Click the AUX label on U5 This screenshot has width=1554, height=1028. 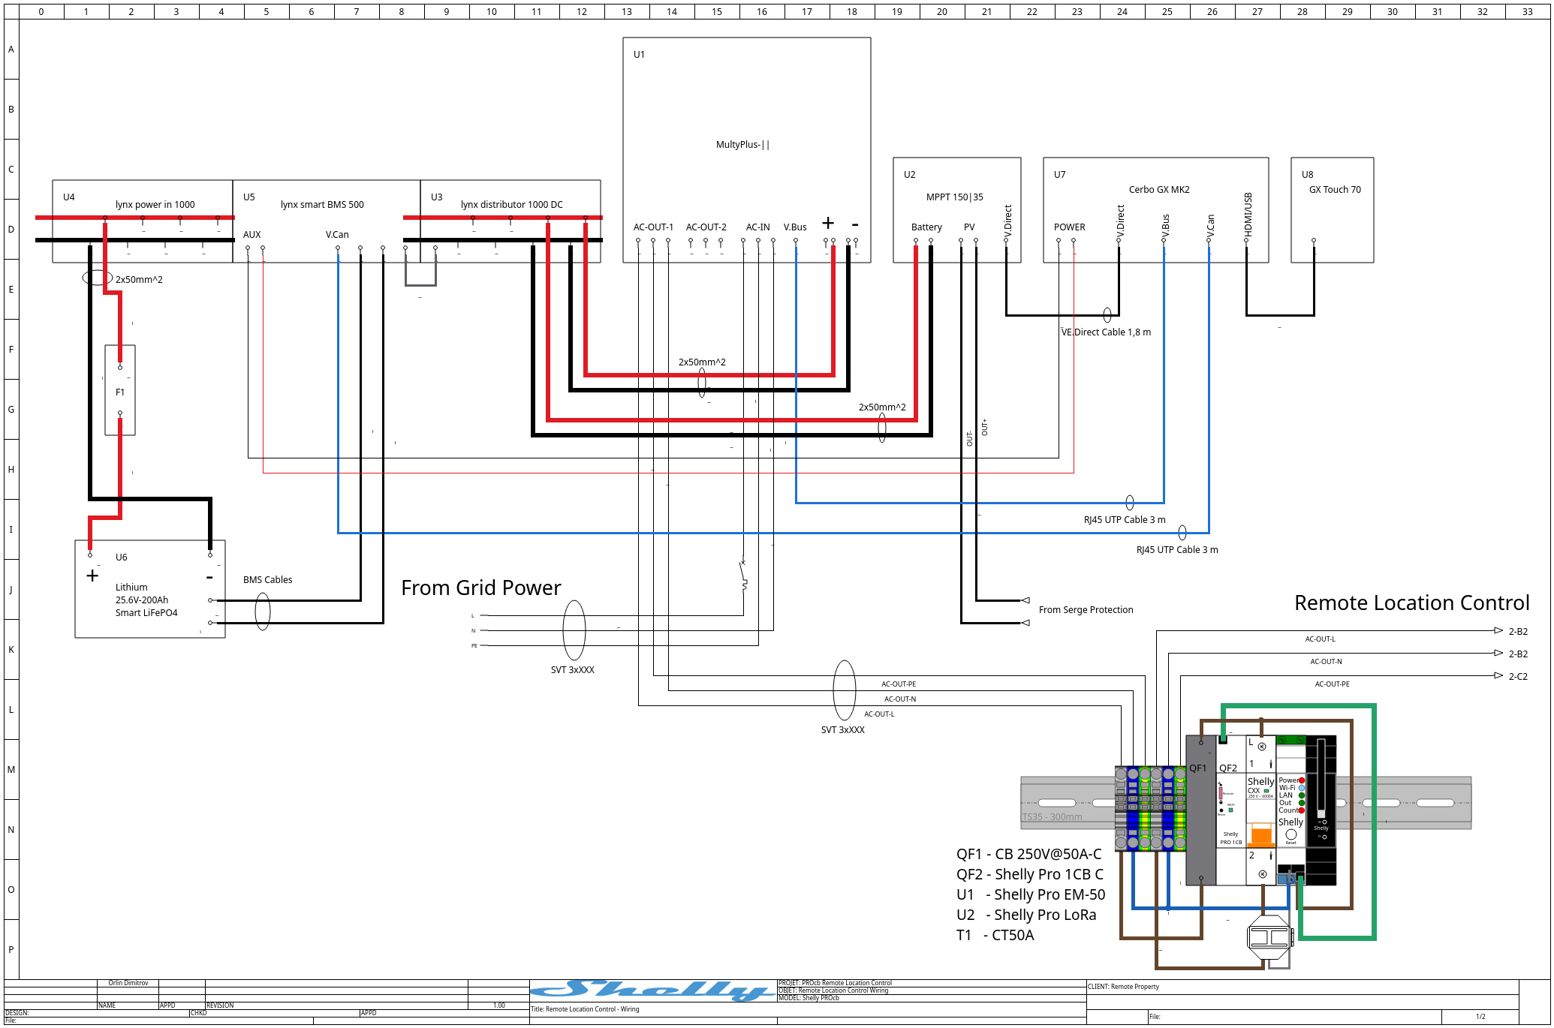251,235
